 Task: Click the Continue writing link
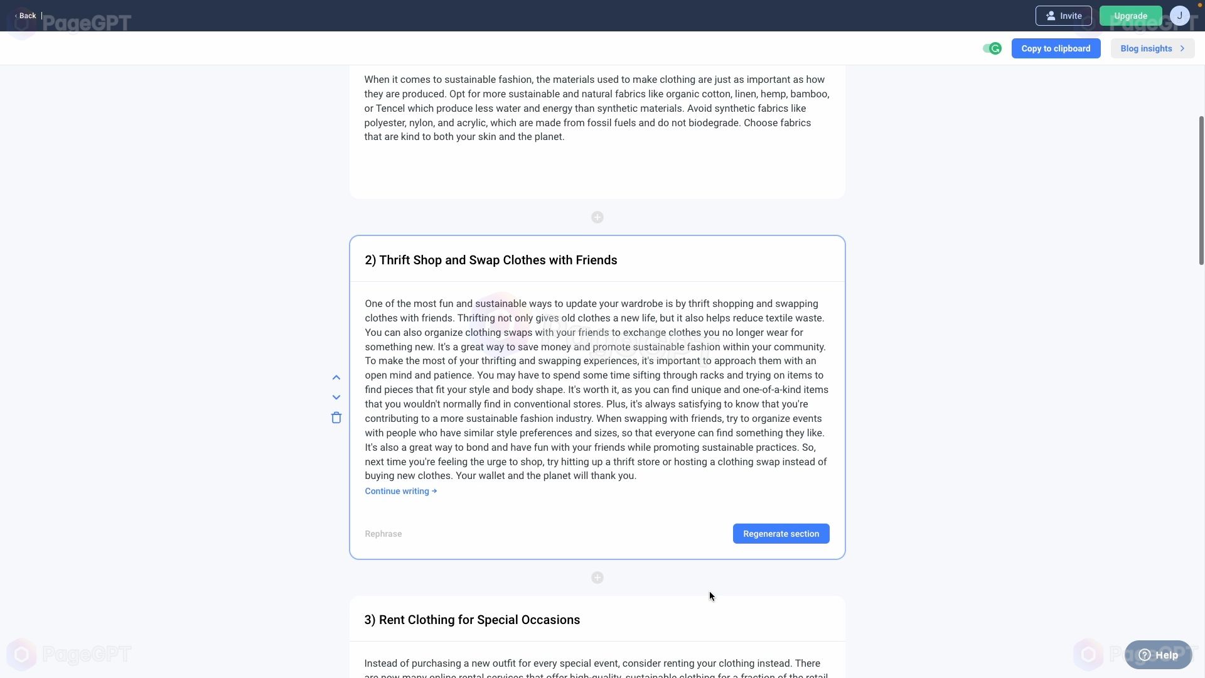pyautogui.click(x=400, y=491)
